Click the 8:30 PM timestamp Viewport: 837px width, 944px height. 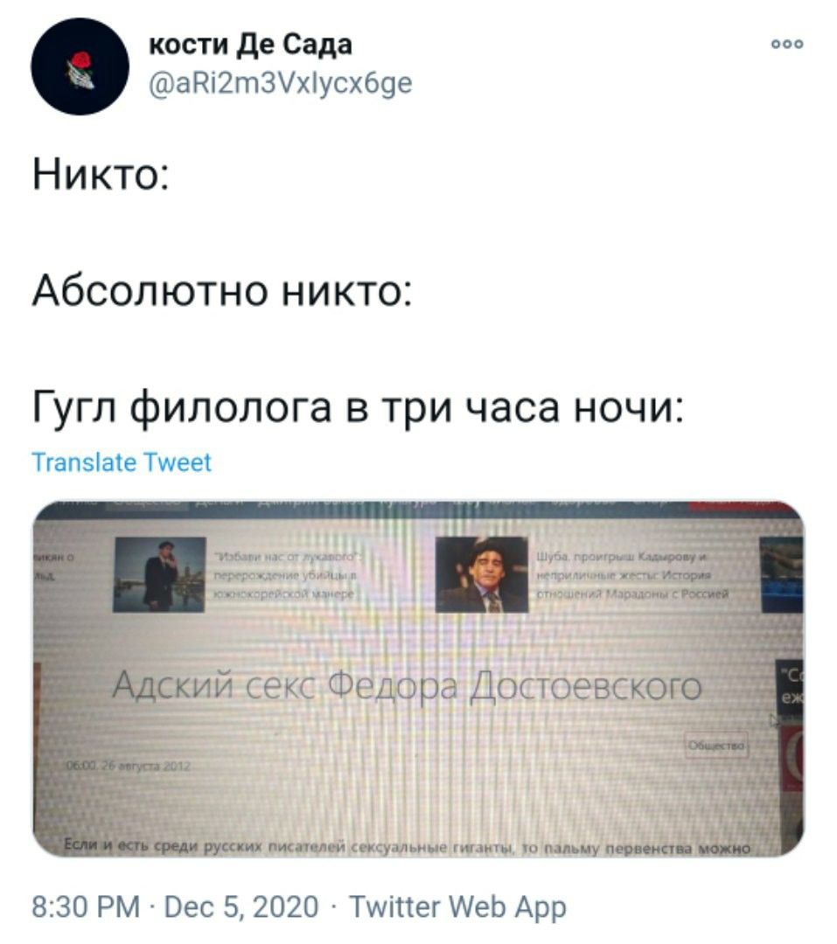86,906
